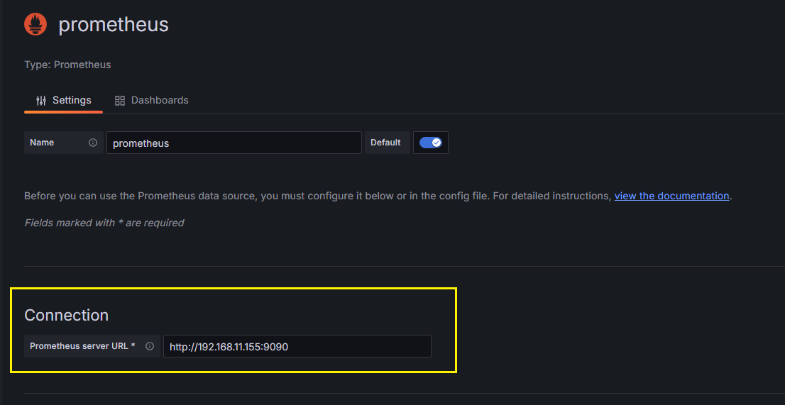Click the Name input field containing prometheus

[x=234, y=143]
